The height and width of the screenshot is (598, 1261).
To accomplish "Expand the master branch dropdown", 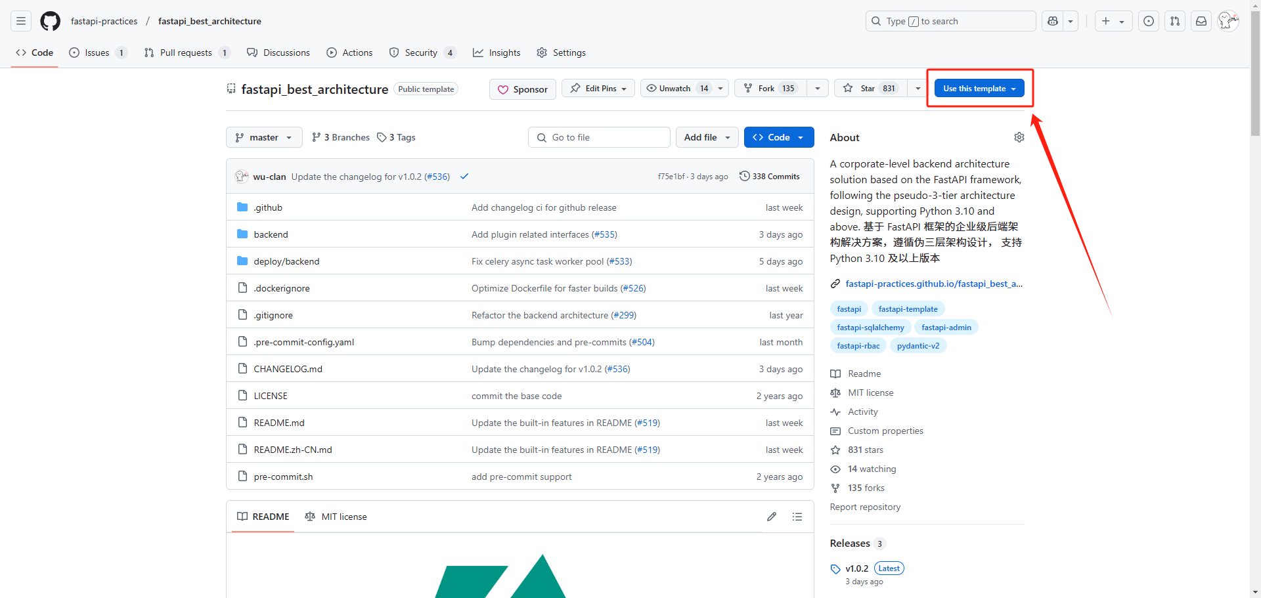I will tap(264, 137).
